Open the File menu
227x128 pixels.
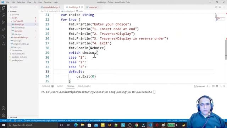coord(8,2)
